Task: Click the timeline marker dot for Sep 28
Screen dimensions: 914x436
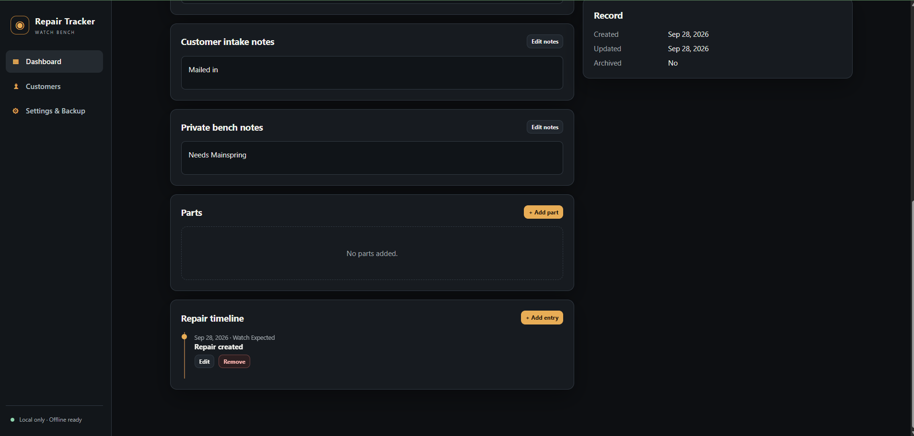Action: [184, 337]
